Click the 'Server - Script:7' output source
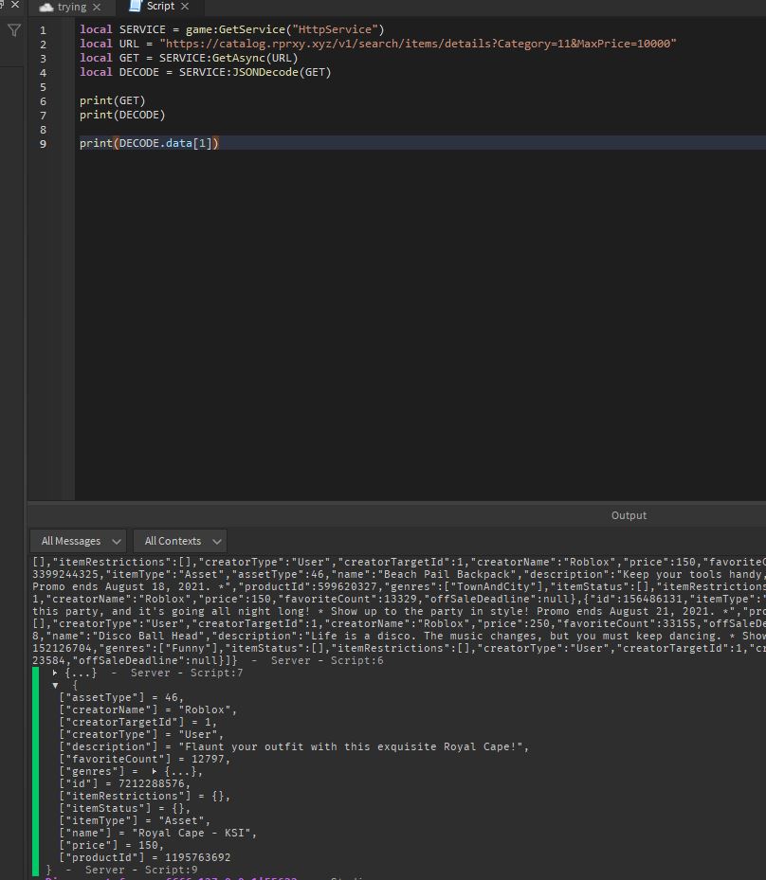 click(x=187, y=673)
